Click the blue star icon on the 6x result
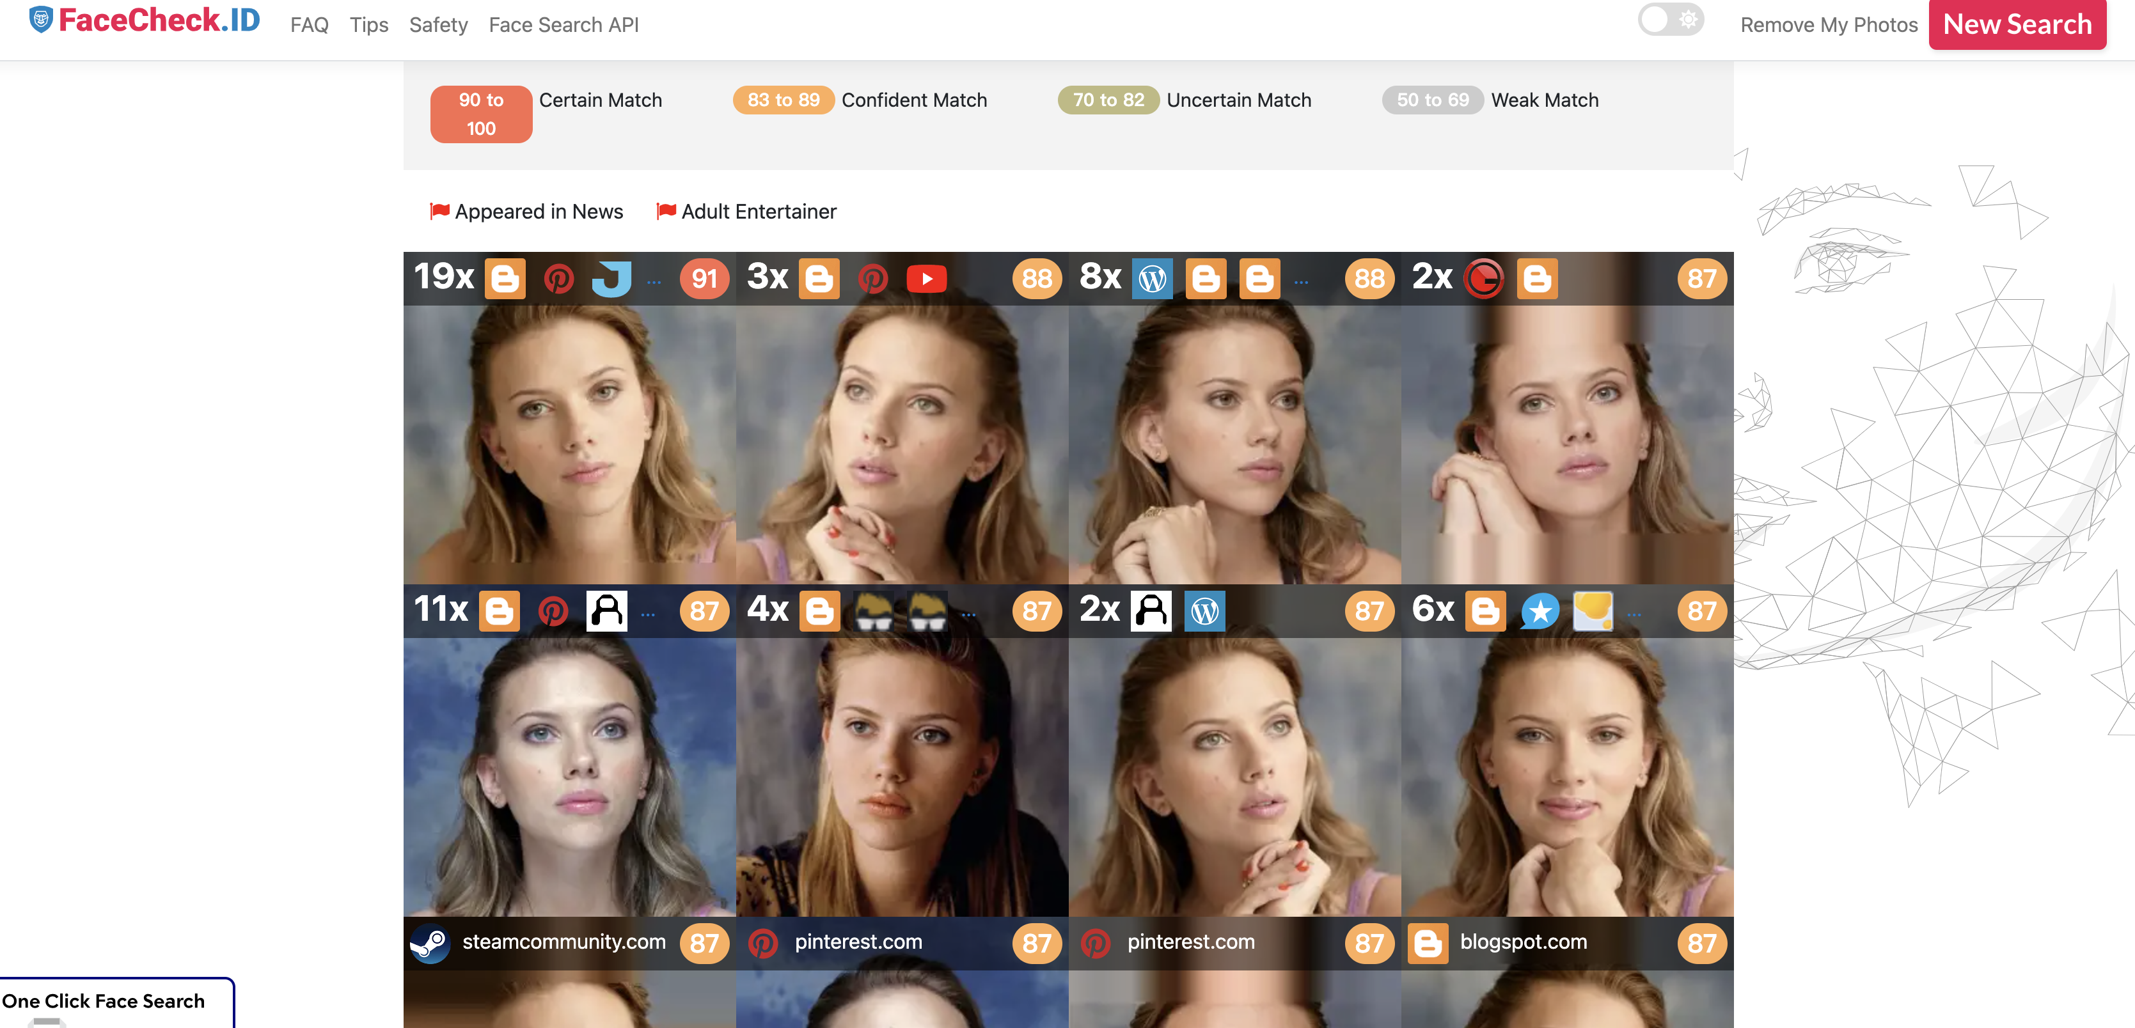Screen dimensions: 2135x1028 click(1539, 611)
